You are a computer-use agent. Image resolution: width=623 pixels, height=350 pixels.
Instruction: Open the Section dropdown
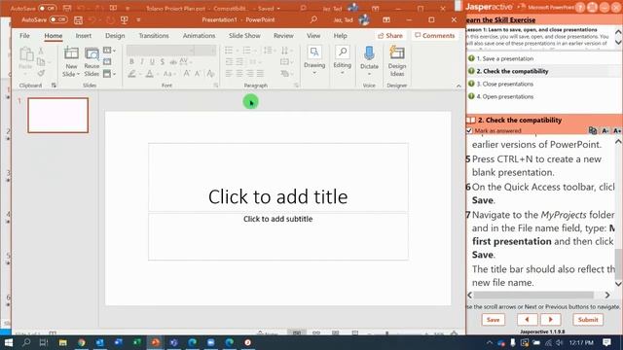[x=109, y=74]
